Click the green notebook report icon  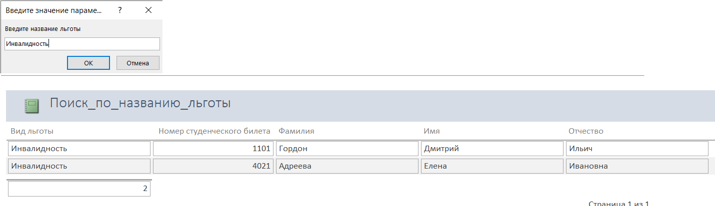tap(32, 106)
